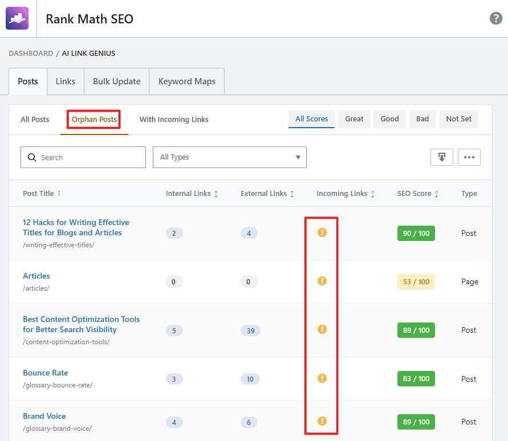Click the 83 / 100 SEO score badge
Viewport: 508px width, 441px height.
416,379
